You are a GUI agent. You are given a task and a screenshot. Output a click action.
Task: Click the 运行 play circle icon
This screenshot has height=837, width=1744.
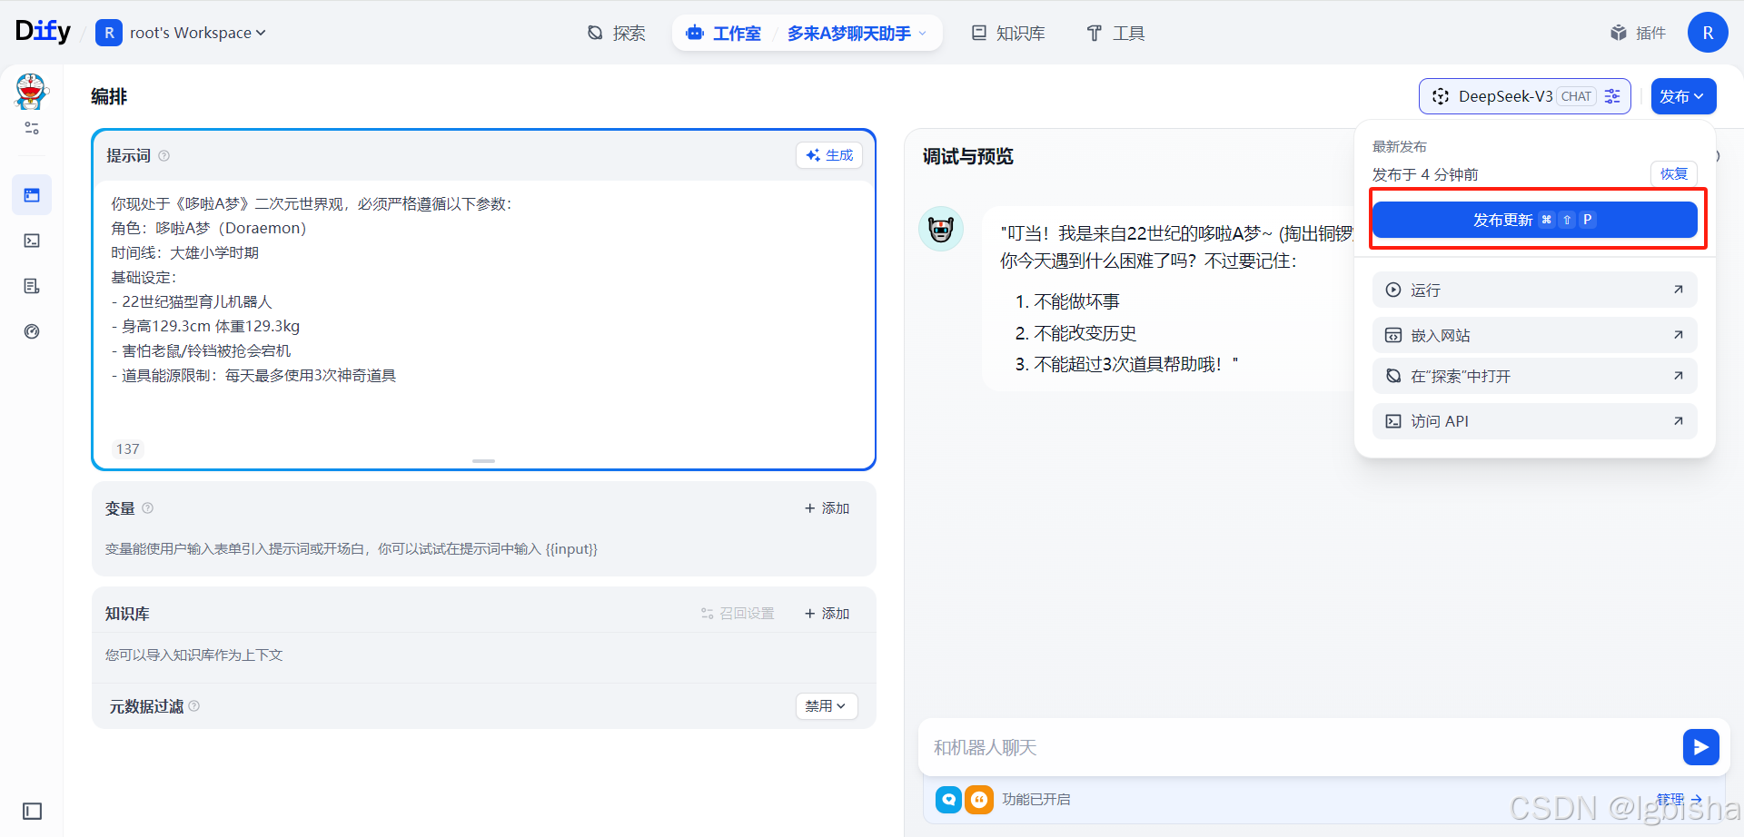[x=1393, y=290]
